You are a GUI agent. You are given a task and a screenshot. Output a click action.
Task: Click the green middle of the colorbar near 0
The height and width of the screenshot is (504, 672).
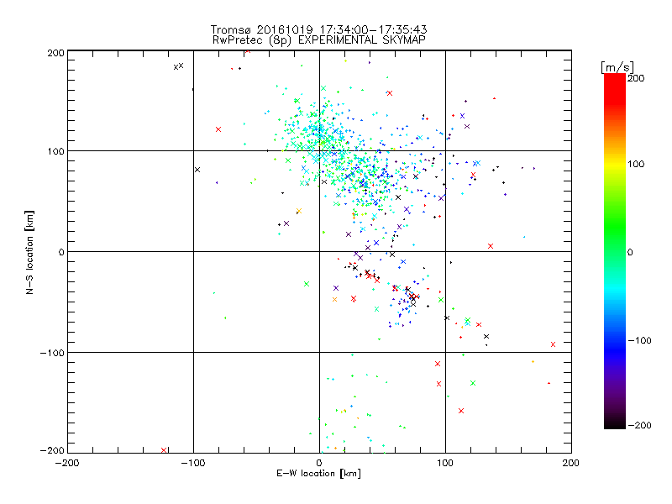pos(615,251)
